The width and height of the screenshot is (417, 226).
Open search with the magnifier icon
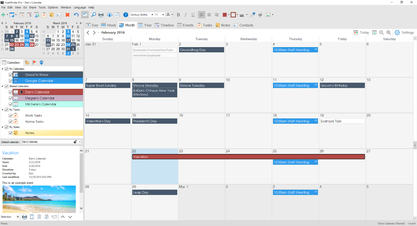pyautogui.click(x=94, y=15)
